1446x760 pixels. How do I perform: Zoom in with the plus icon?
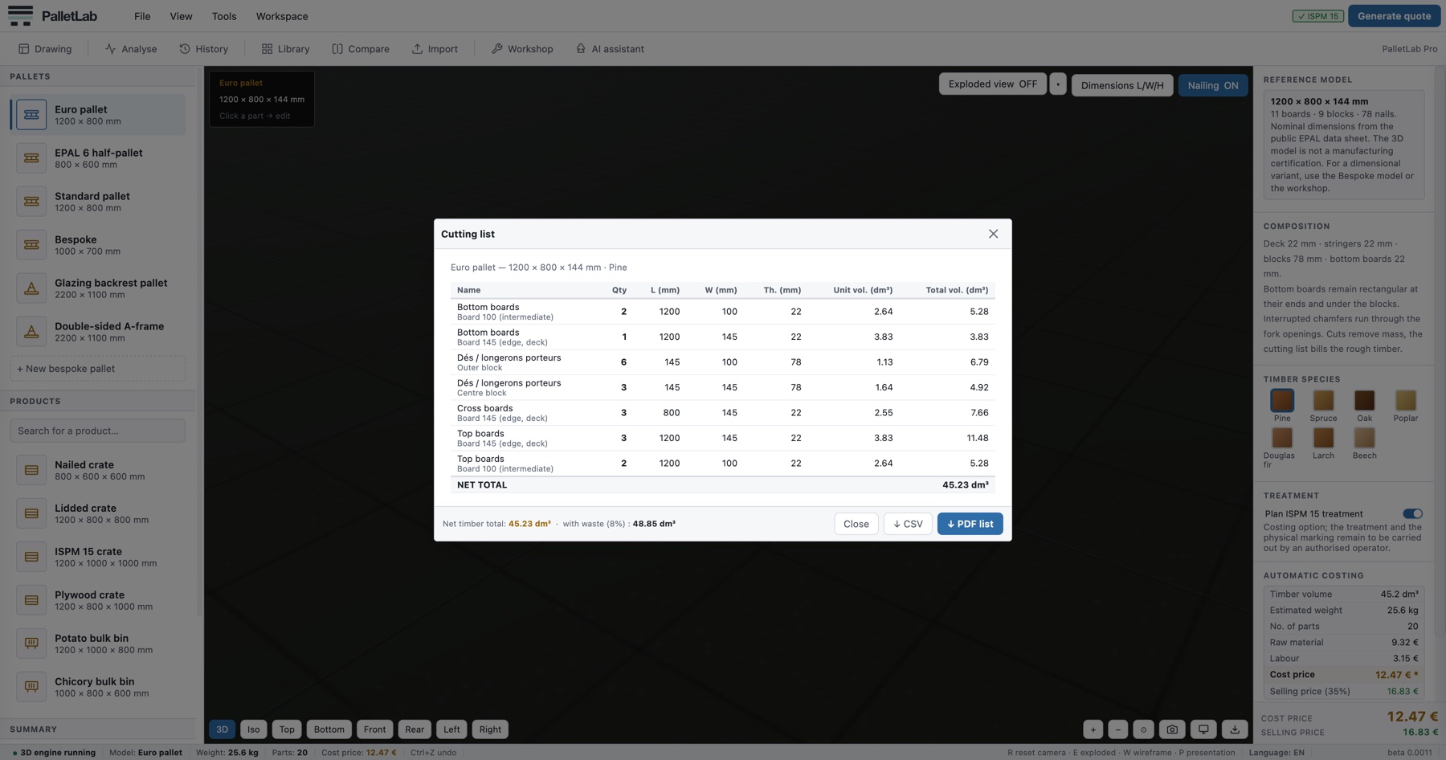pos(1093,729)
